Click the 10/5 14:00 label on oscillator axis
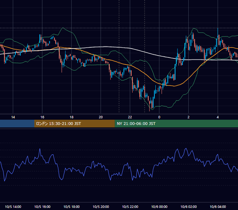 (x=13, y=206)
